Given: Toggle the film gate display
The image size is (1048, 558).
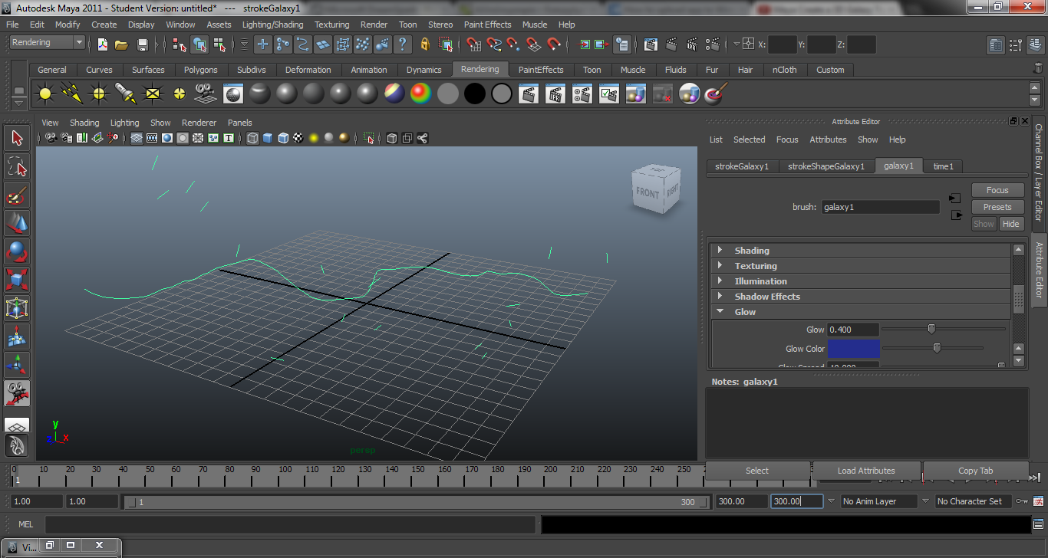Looking at the screenshot, I should (152, 139).
